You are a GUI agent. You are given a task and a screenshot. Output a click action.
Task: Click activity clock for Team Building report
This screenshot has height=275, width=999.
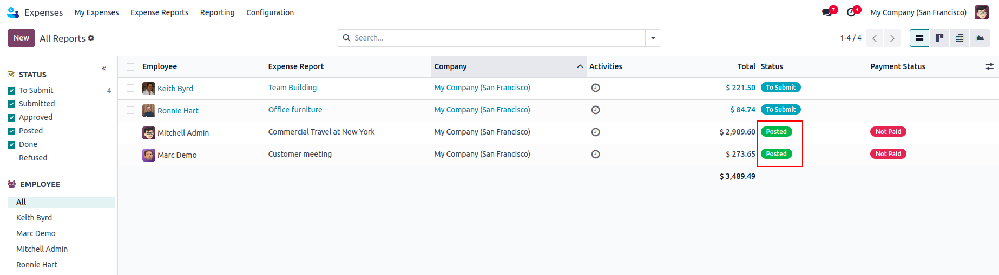click(595, 88)
